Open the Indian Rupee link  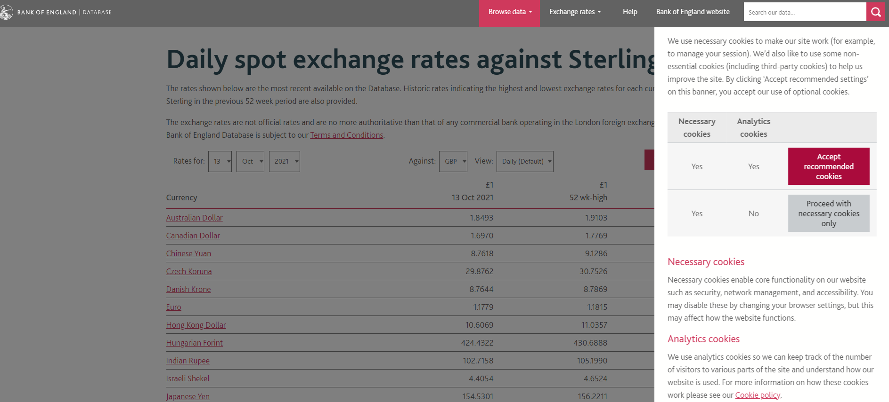click(188, 361)
